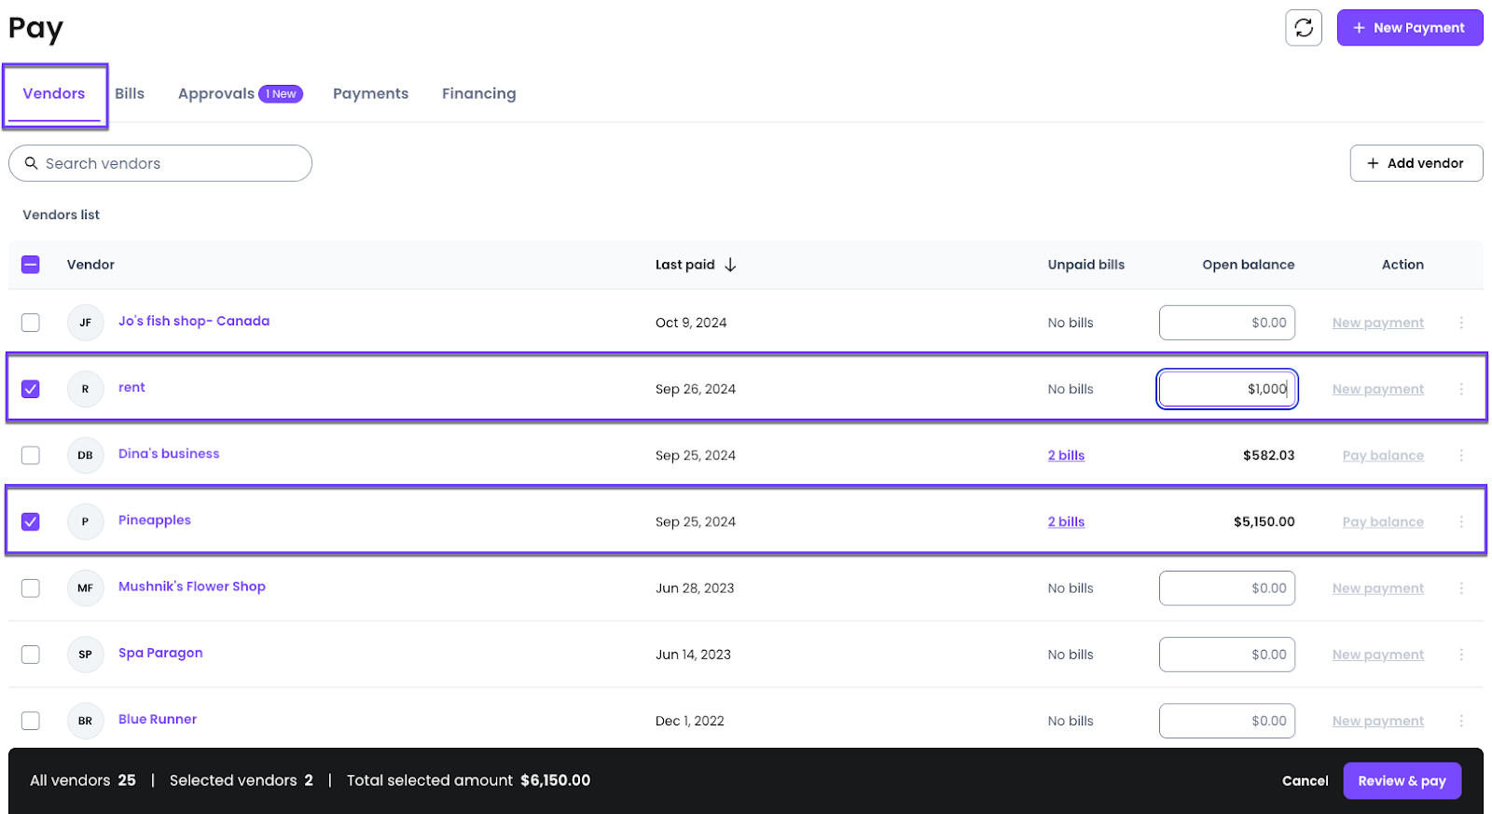Screen dimensions: 1492x814
Task: Cancel the vendor selection
Action: tap(1305, 781)
